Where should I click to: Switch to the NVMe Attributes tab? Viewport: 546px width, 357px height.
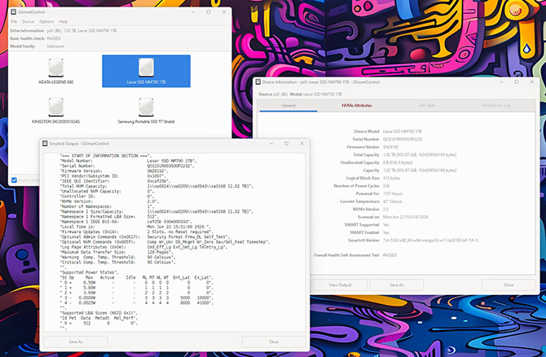pyautogui.click(x=356, y=105)
